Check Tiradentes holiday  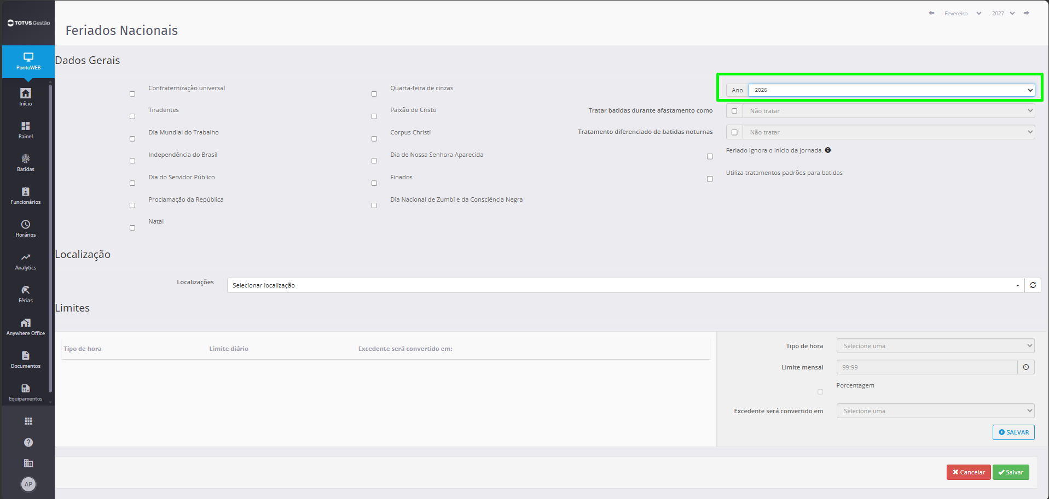point(132,116)
